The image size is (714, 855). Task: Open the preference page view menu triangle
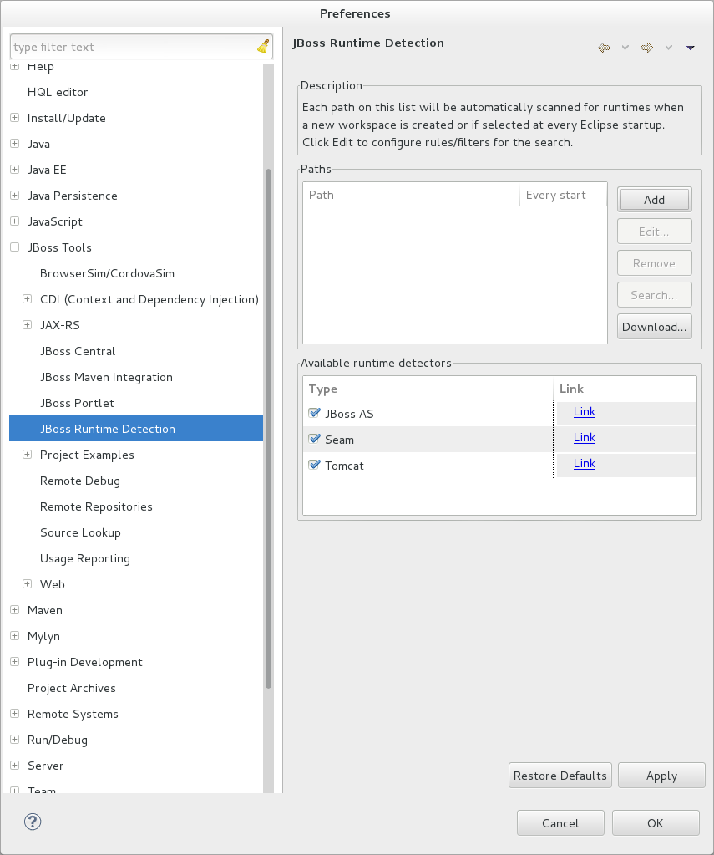coord(691,48)
